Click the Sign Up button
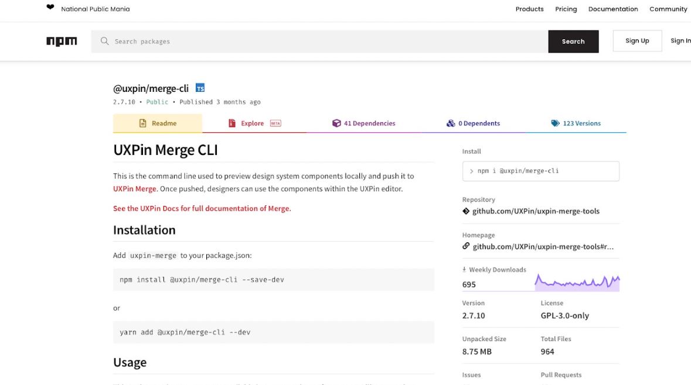The width and height of the screenshot is (691, 385). coord(637,41)
